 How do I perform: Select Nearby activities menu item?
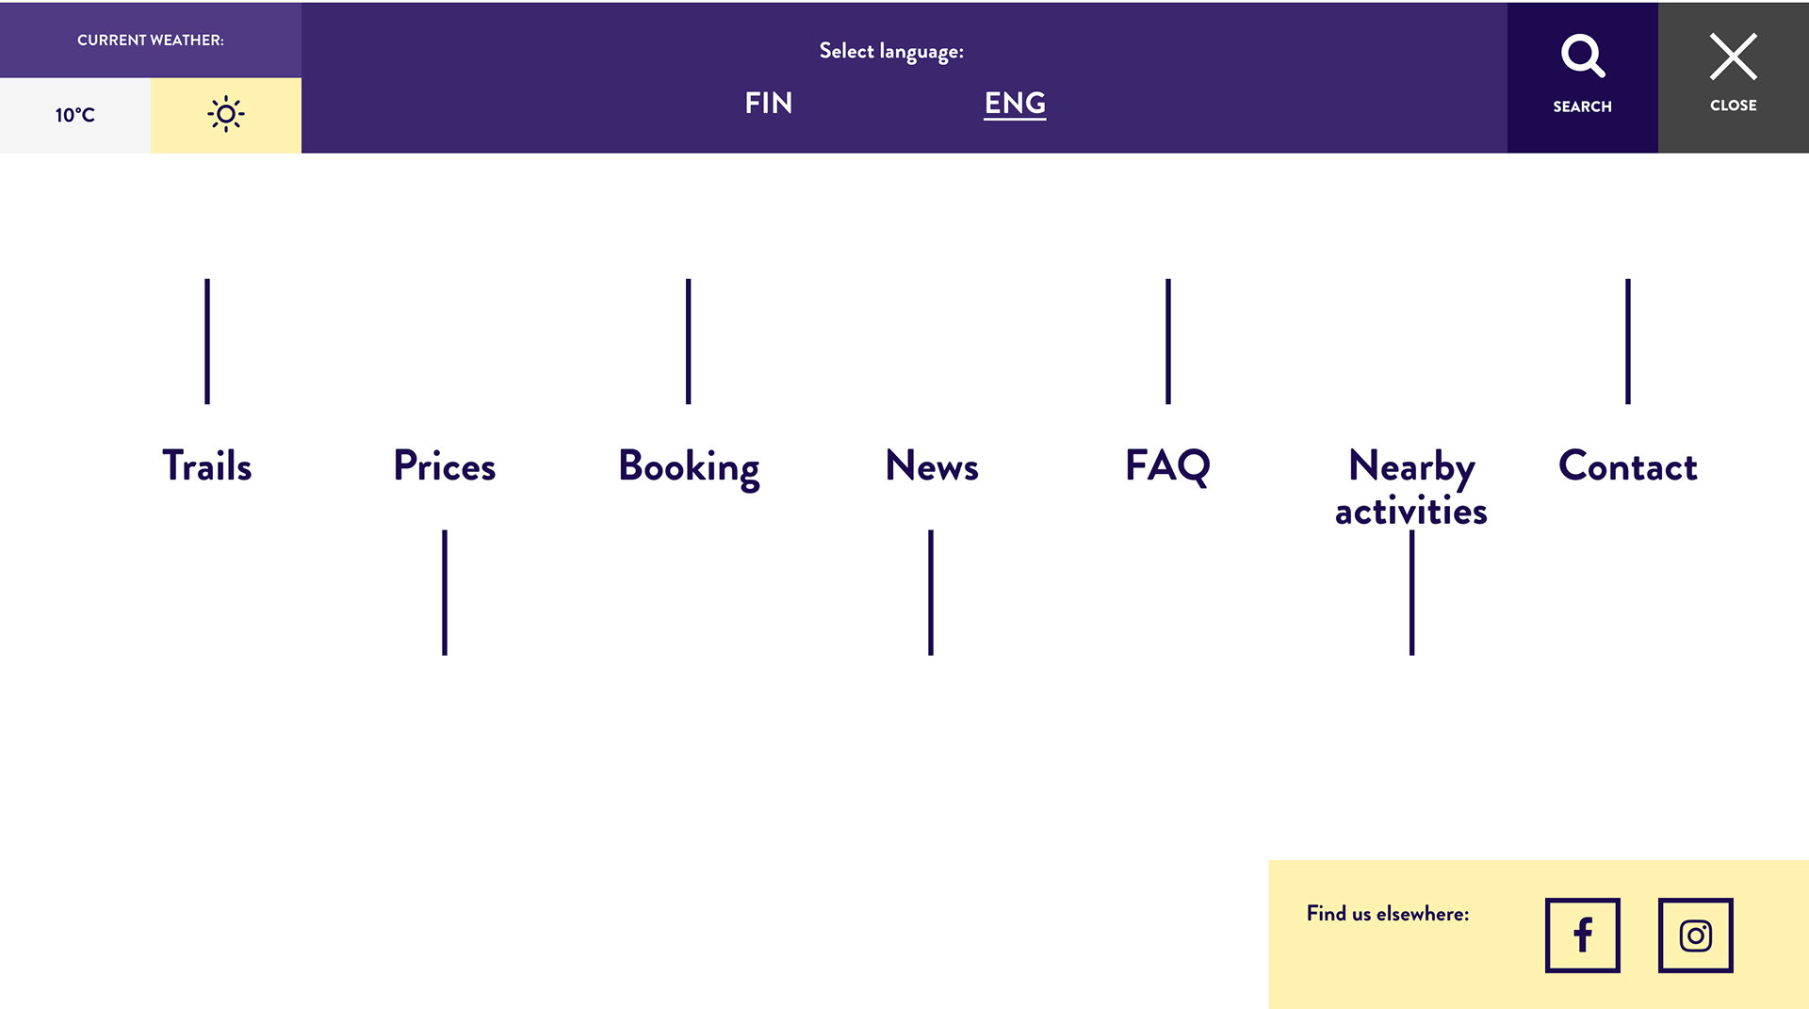tap(1411, 488)
